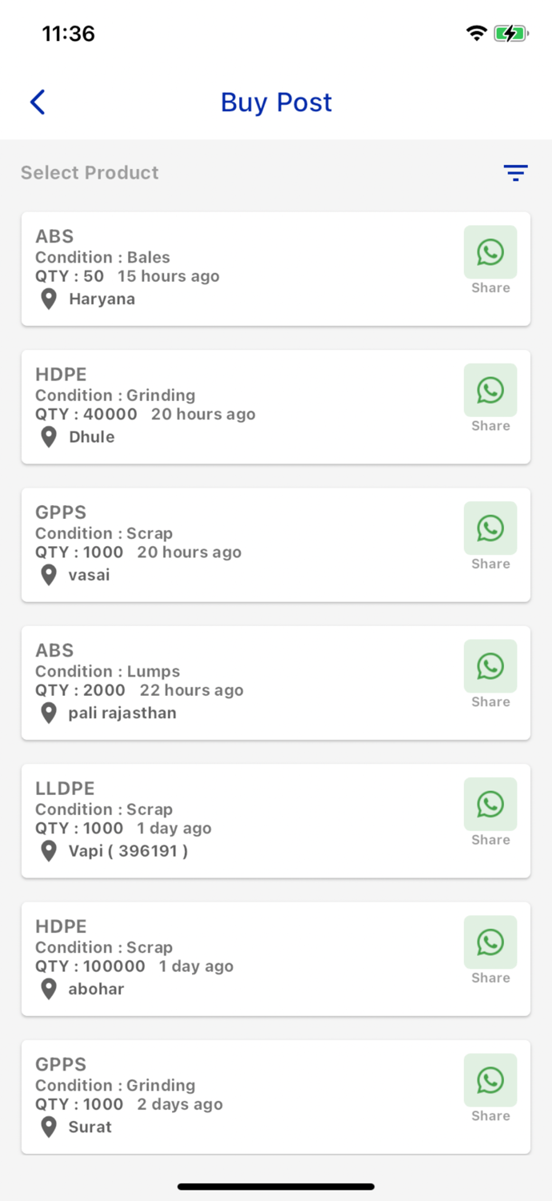Image resolution: width=552 pixels, height=1201 pixels.
Task: Share the HDPE Grinding post via WhatsApp
Action: pos(490,389)
